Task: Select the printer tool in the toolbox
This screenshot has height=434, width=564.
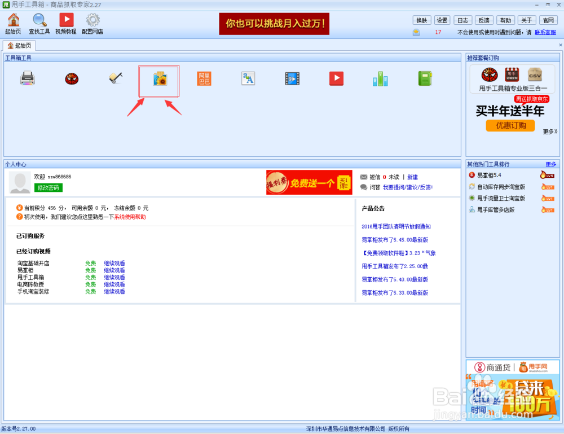Action: click(27, 78)
